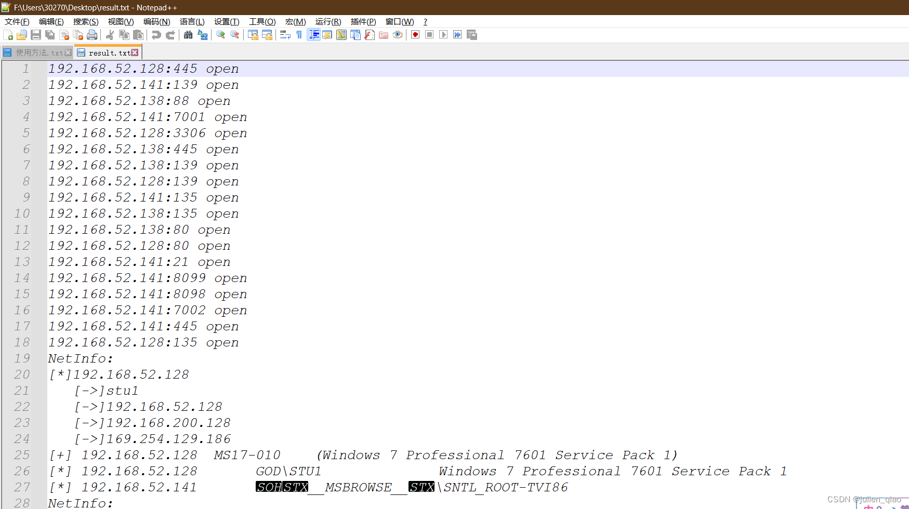Click the Copy toolbar icon

124,35
